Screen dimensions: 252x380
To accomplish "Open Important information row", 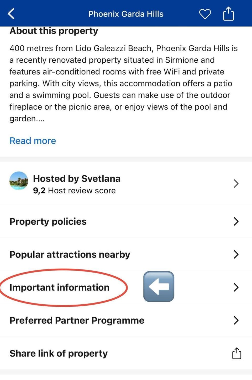I will click(60, 287).
